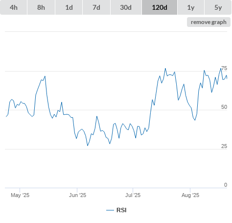232x223 pixels.
Task: Click the Jun '25 x-axis label
Action: tap(77, 195)
